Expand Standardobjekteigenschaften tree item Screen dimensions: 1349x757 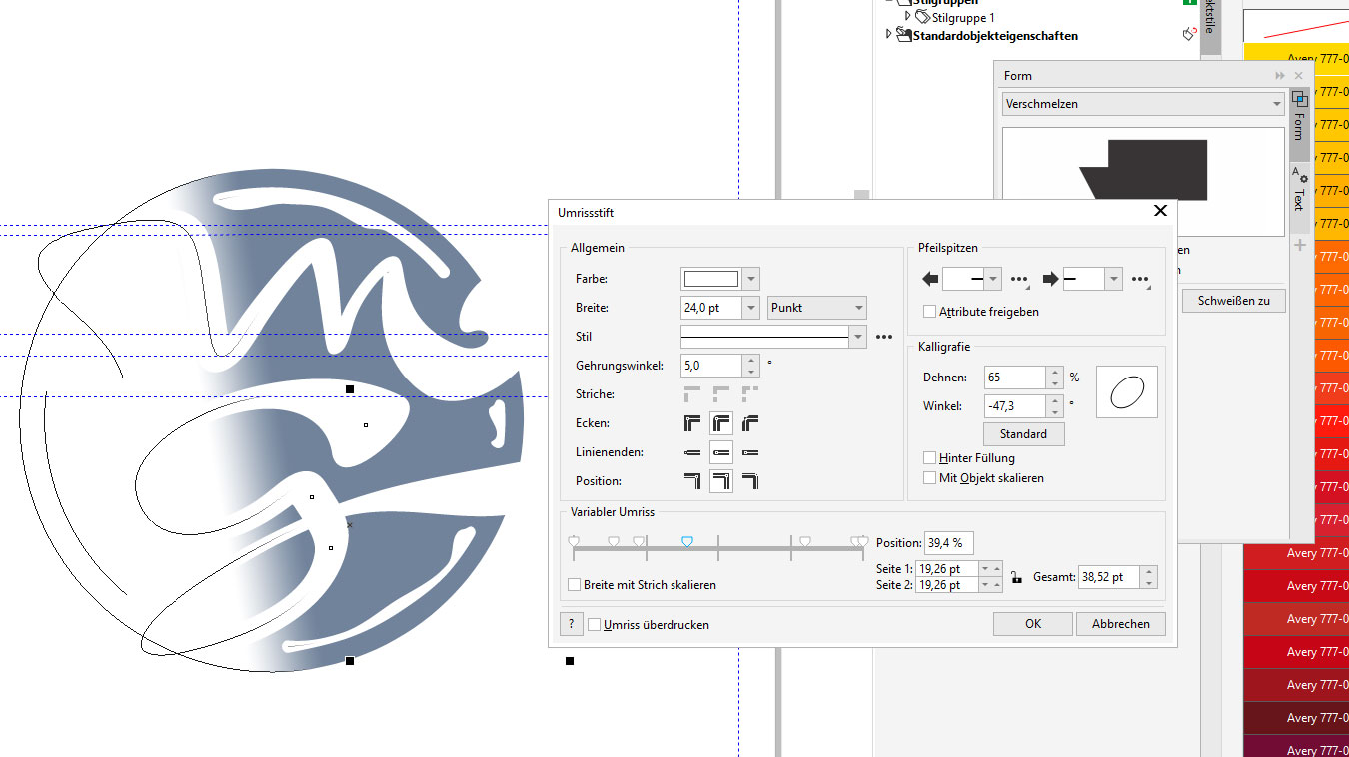(x=888, y=35)
